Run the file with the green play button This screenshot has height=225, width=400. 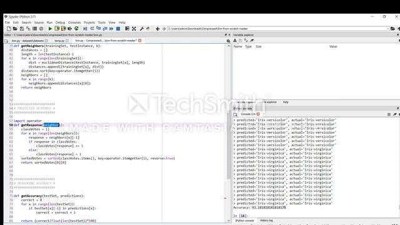(50, 29)
